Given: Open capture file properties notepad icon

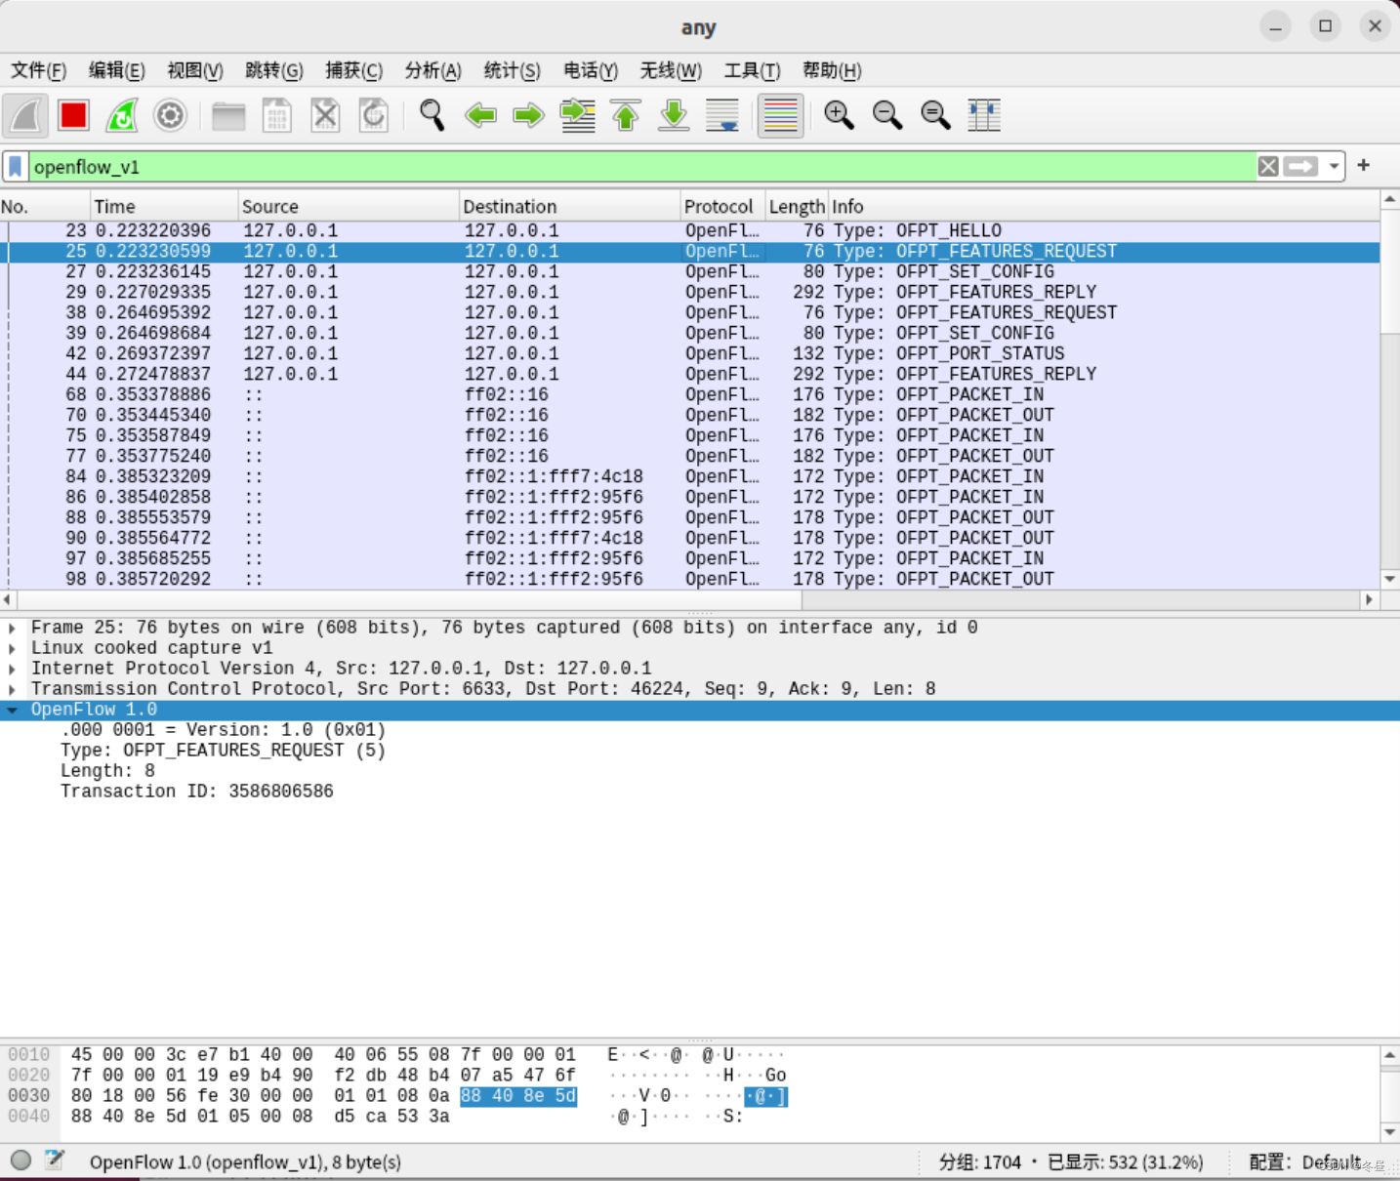Looking at the screenshot, I should (x=55, y=1161).
